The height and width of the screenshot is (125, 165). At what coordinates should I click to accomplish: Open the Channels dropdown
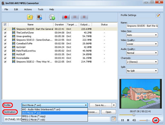142,62
